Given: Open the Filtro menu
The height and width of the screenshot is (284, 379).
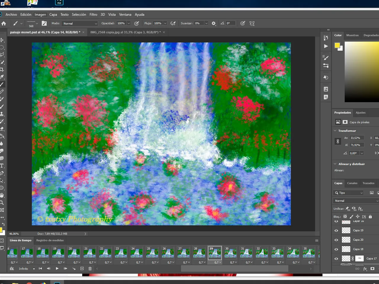Looking at the screenshot, I should coord(93,14).
